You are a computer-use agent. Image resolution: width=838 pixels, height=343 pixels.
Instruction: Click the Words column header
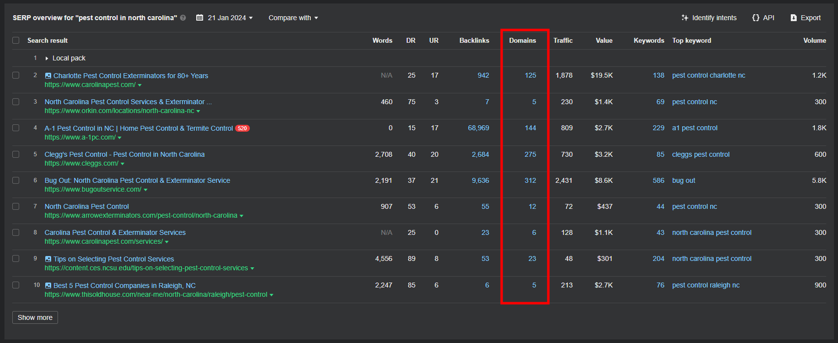(382, 40)
